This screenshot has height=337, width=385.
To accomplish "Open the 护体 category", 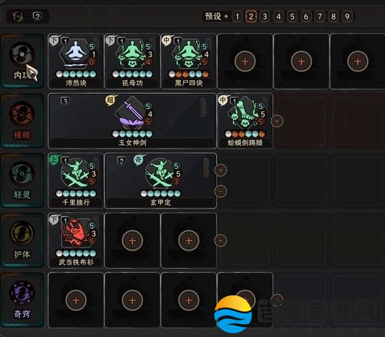I will [22, 240].
